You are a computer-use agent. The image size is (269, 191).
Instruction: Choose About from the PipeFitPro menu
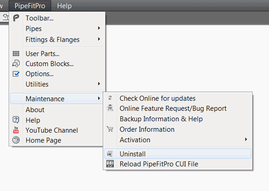pos(57,110)
